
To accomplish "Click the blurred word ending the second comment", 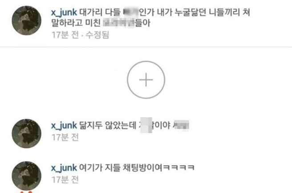I will [x=181, y=125].
